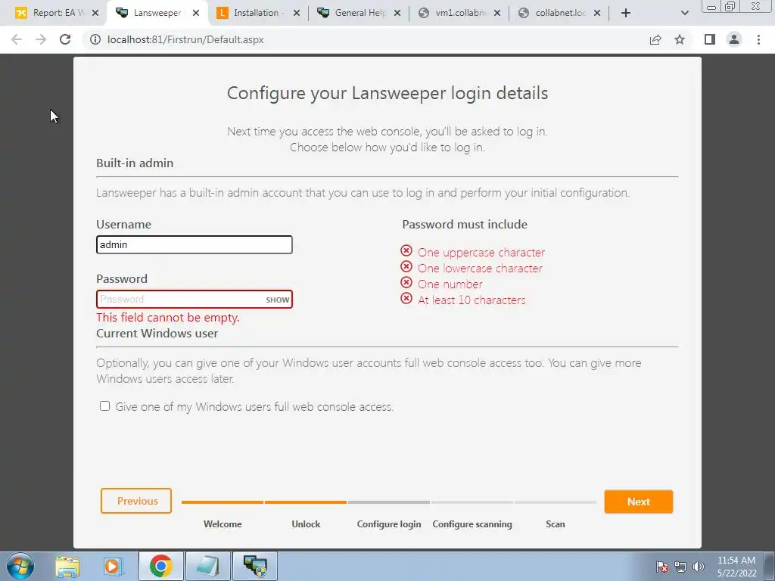Screen dimensions: 775x581
Task: Click the Configure login progress segment
Action: point(389,502)
